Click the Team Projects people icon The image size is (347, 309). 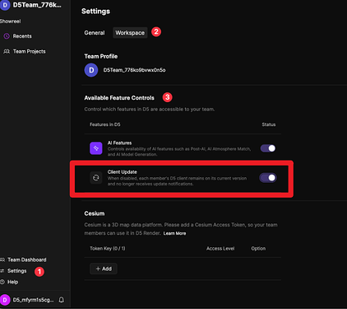pos(7,51)
